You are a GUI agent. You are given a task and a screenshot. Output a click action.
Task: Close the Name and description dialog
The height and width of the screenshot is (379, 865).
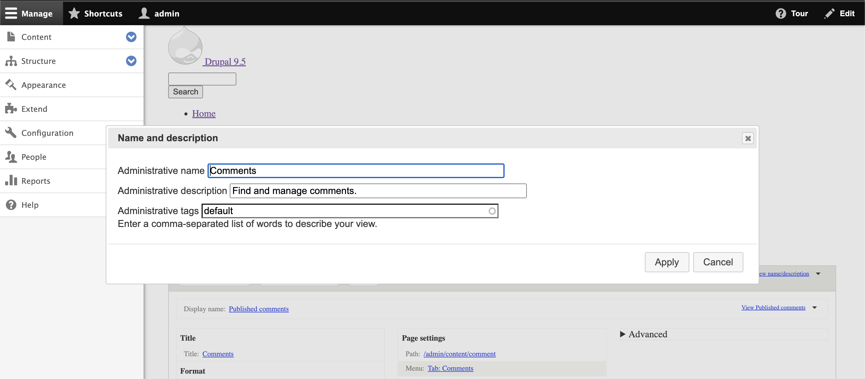pyautogui.click(x=748, y=138)
